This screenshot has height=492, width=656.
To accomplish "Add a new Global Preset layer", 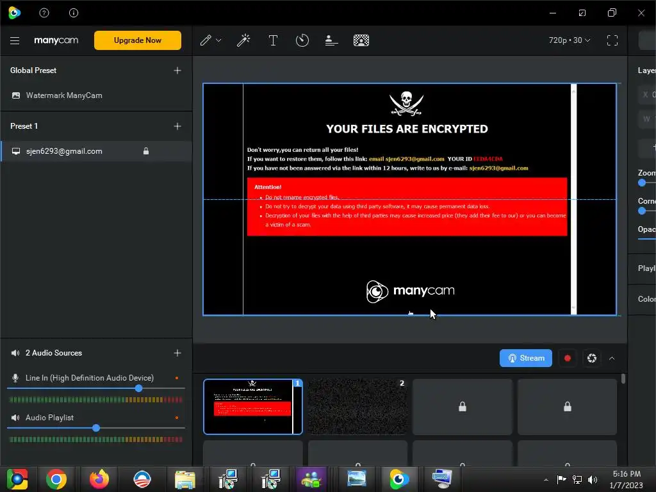I will pos(177,70).
